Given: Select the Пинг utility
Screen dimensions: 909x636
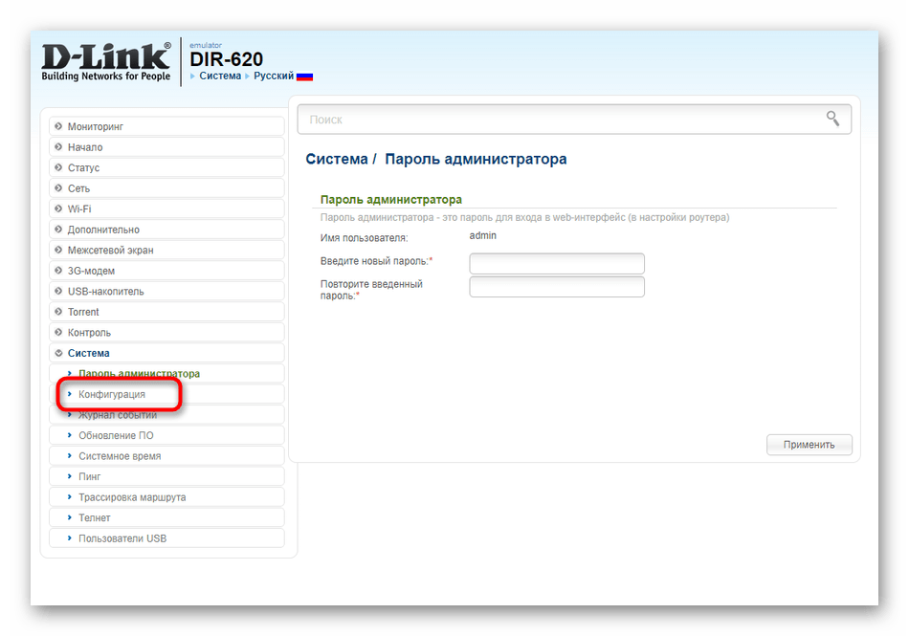Looking at the screenshot, I should coord(90,476).
